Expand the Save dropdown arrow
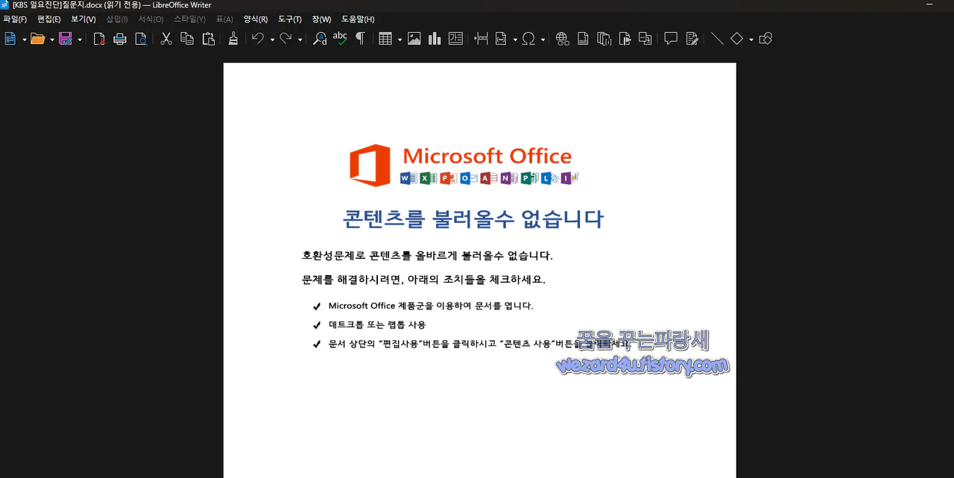 (80, 40)
